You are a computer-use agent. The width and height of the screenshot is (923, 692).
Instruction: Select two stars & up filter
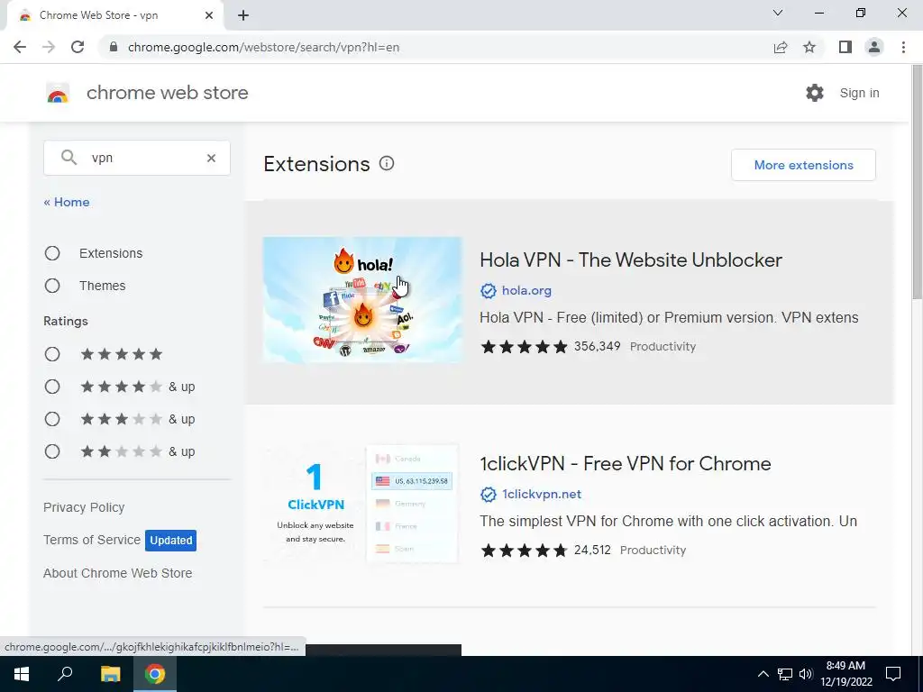tap(52, 451)
